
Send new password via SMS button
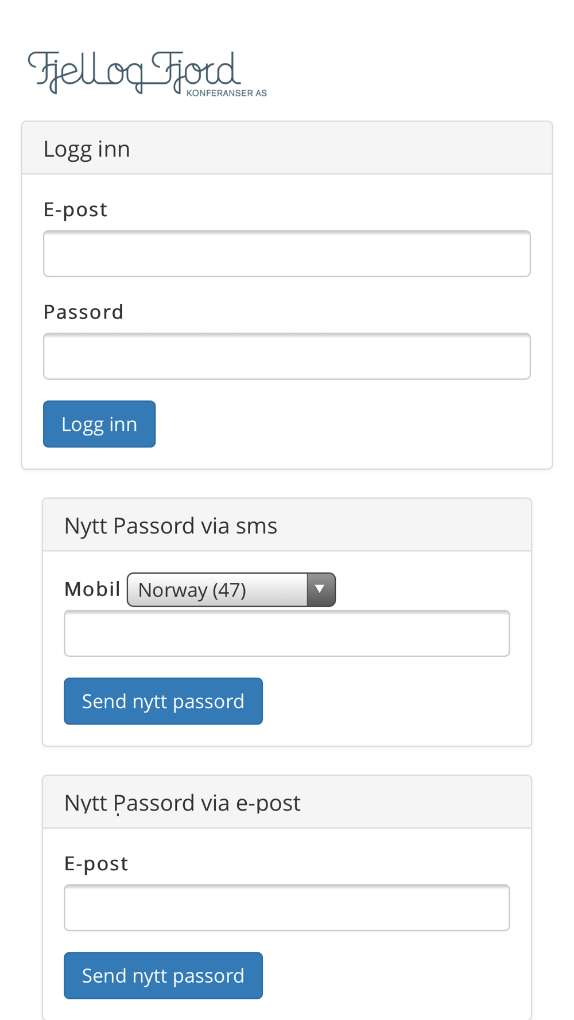163,701
